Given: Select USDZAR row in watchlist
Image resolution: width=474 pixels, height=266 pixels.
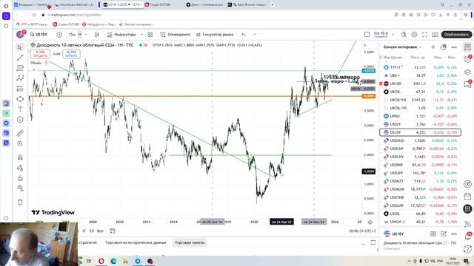Looking at the screenshot, I should [x=420, y=205].
